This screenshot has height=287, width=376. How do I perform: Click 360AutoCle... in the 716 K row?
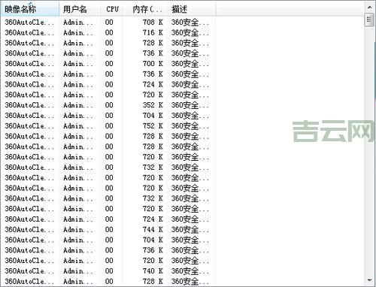(x=29, y=32)
